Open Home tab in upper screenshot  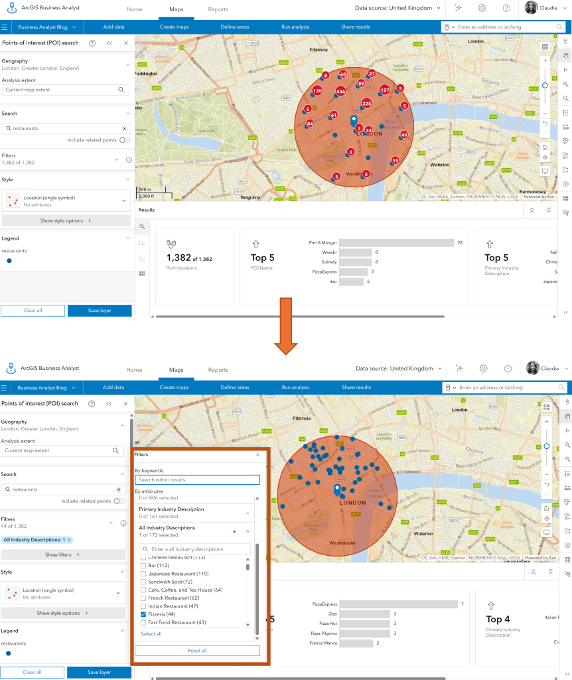[134, 9]
